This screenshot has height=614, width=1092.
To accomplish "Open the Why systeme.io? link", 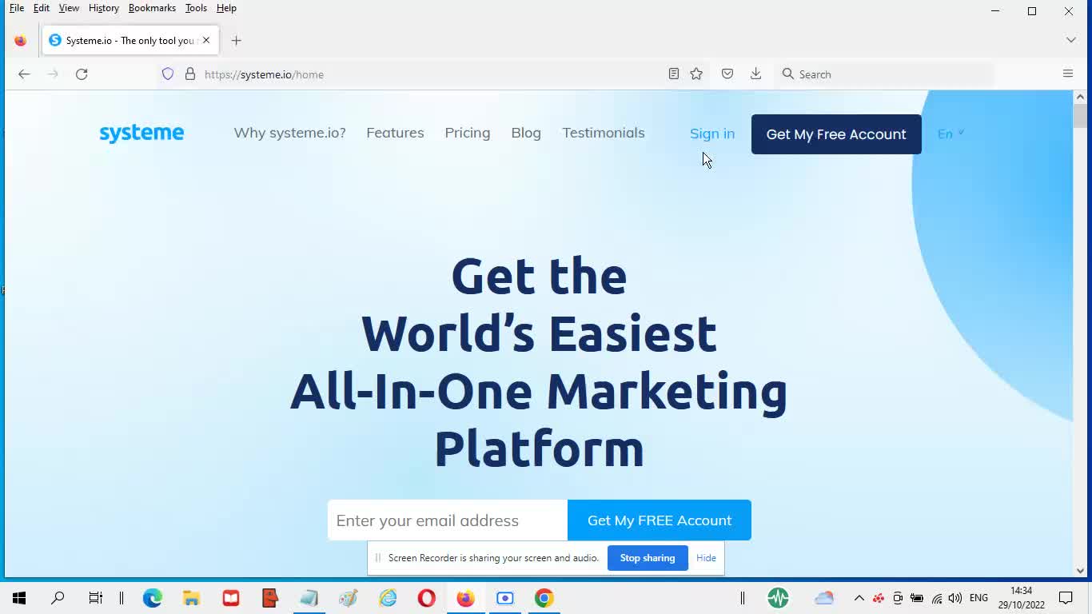I will click(290, 133).
